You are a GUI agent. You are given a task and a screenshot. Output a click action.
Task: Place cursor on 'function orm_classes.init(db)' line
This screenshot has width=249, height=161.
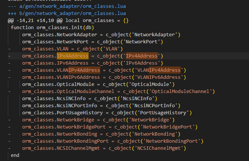pyautogui.click(x=52, y=28)
